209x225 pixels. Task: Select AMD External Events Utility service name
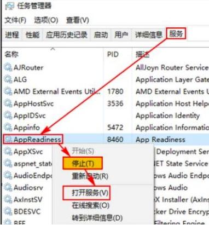(x=57, y=91)
